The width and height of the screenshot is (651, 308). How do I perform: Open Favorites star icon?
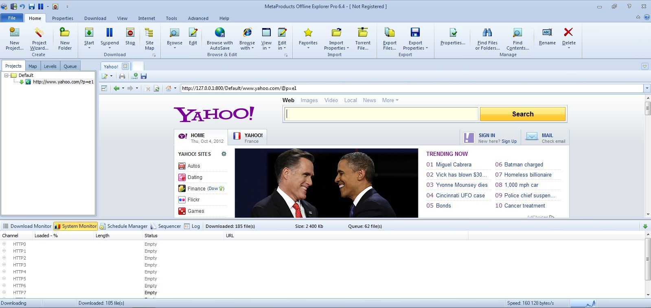308,33
